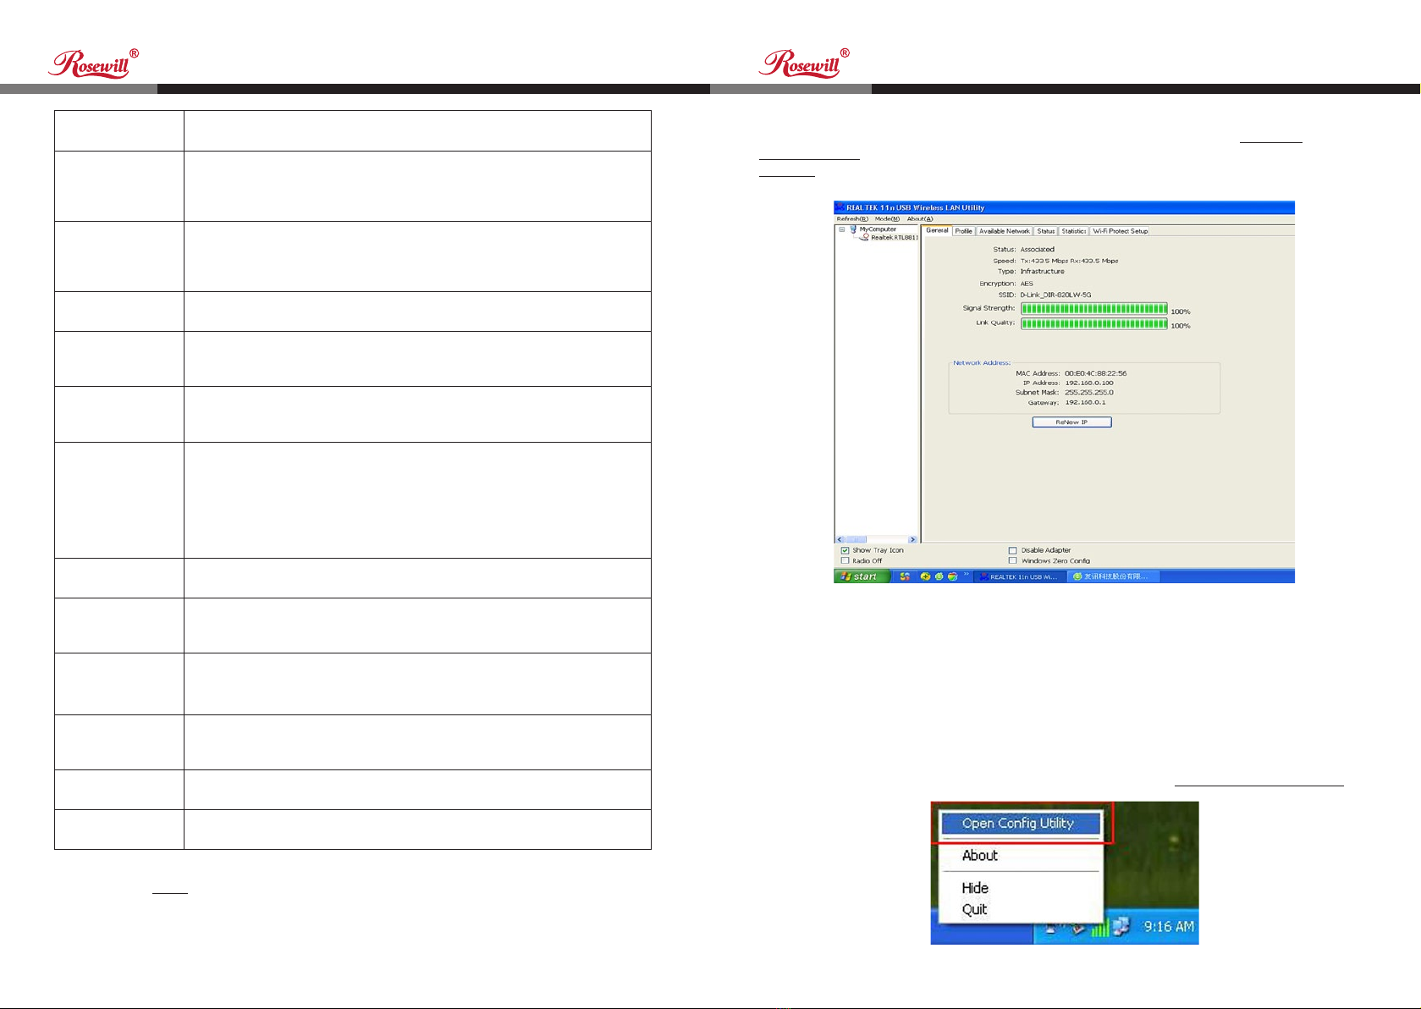Choose Quit from the tray menu
Viewport: 1421px width, 1009px height.
[974, 909]
